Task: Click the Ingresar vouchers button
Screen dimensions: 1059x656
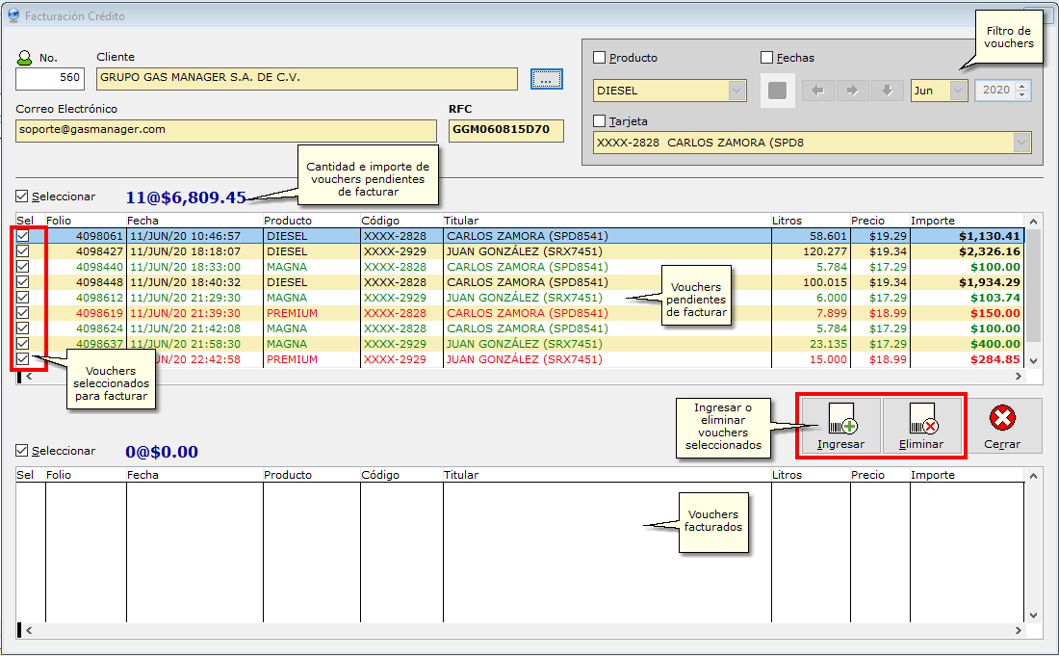Action: point(840,426)
